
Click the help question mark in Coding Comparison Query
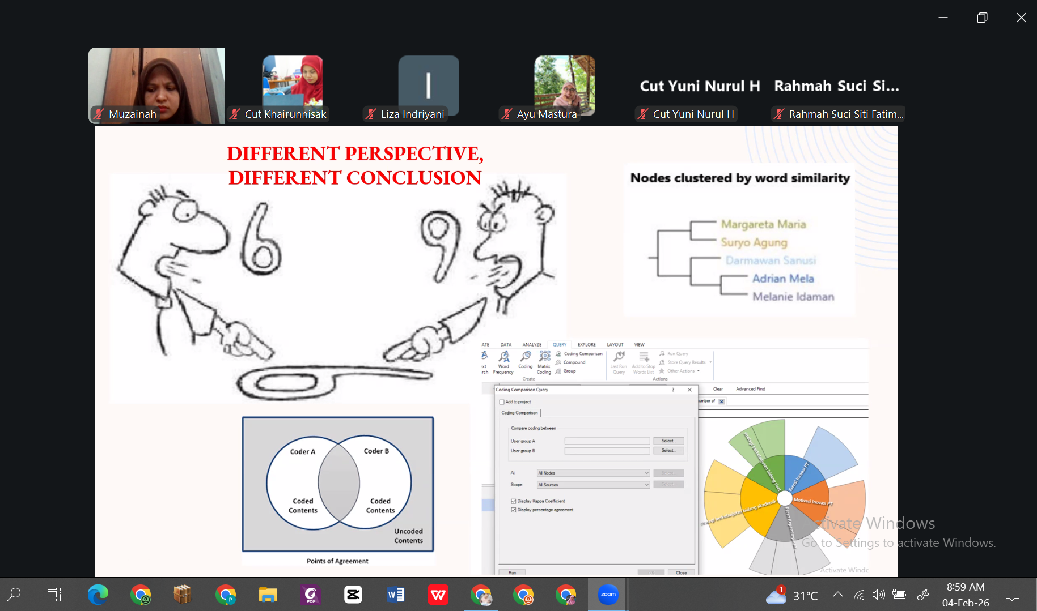(673, 390)
